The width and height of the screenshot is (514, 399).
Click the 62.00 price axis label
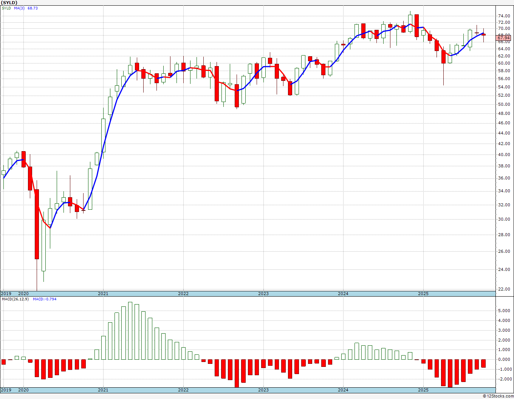pos(504,56)
